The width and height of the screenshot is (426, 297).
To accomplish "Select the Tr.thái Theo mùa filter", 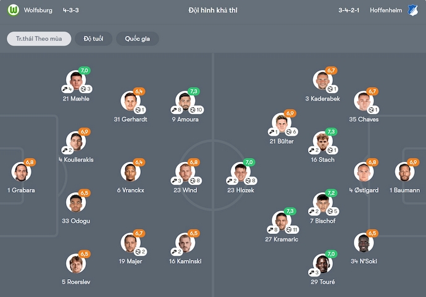I will click(39, 39).
